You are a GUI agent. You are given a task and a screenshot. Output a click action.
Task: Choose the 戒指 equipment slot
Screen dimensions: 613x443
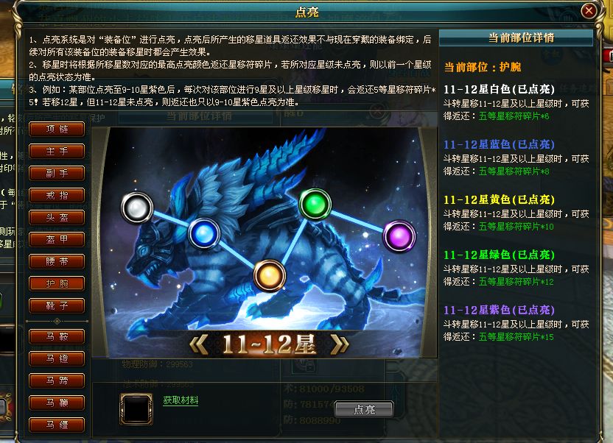tap(57, 195)
